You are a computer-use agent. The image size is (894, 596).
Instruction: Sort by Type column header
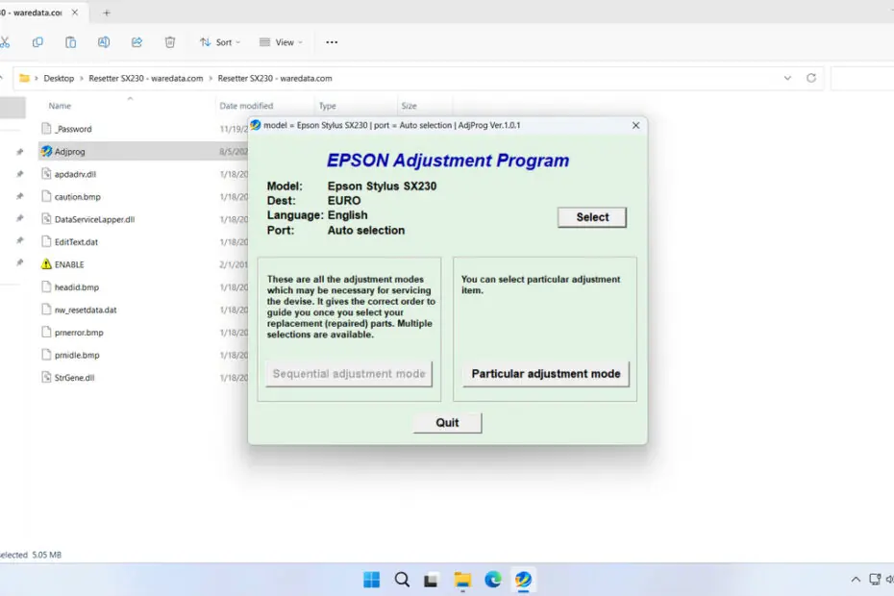[327, 106]
